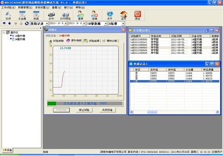223x156 pixels.
Task: Click the 总热值 column header
Action: coord(158,70)
